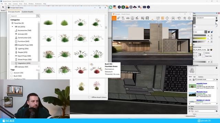Click the link chain icon in Enscape window
This screenshot has height=123, width=220.
(x=119, y=18)
